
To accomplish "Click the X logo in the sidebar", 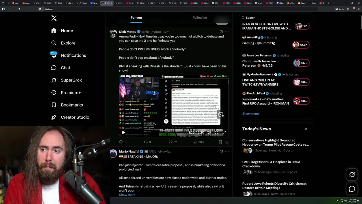I will tap(54, 18).
